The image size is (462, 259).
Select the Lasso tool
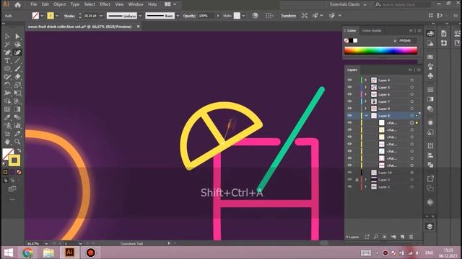click(17, 45)
